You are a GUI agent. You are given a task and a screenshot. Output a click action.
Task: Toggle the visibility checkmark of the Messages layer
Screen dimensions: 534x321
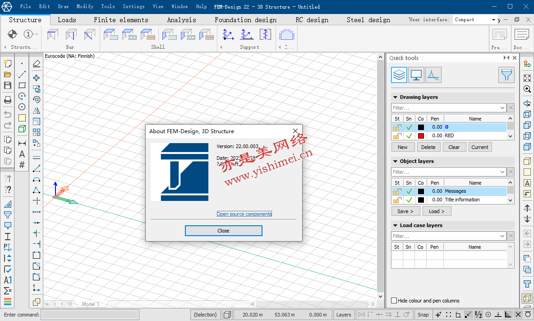(x=409, y=191)
